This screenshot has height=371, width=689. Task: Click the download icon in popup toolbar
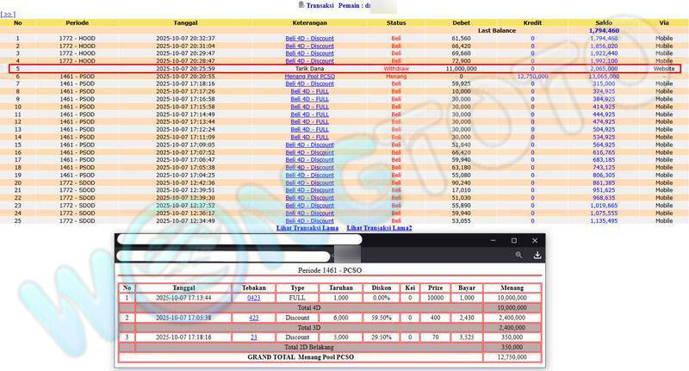pos(537,255)
